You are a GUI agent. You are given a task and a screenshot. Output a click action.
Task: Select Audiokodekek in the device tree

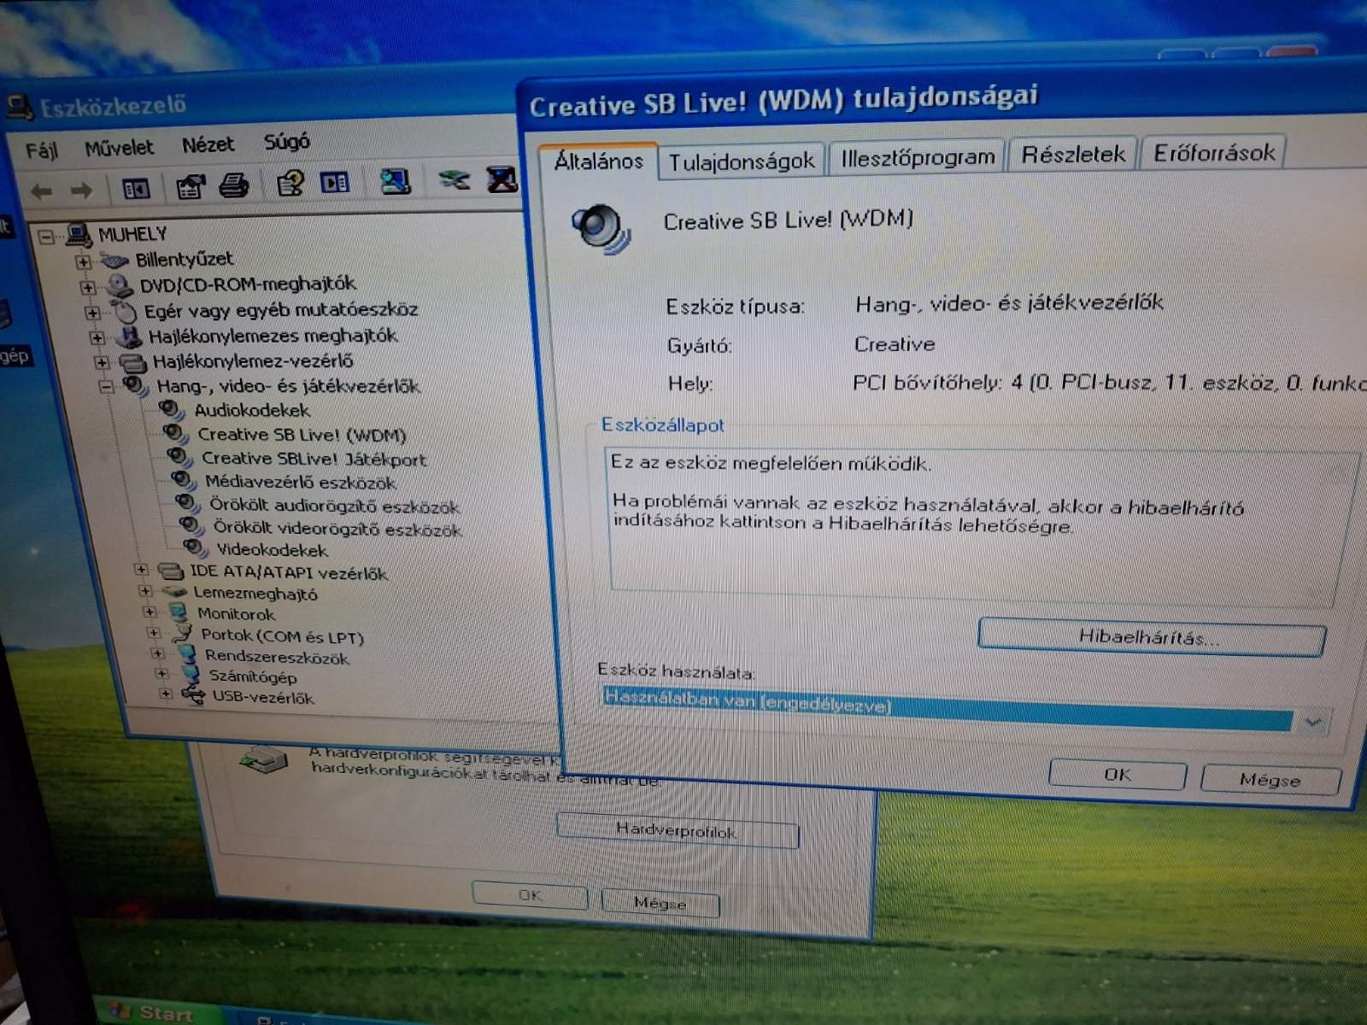(x=251, y=410)
